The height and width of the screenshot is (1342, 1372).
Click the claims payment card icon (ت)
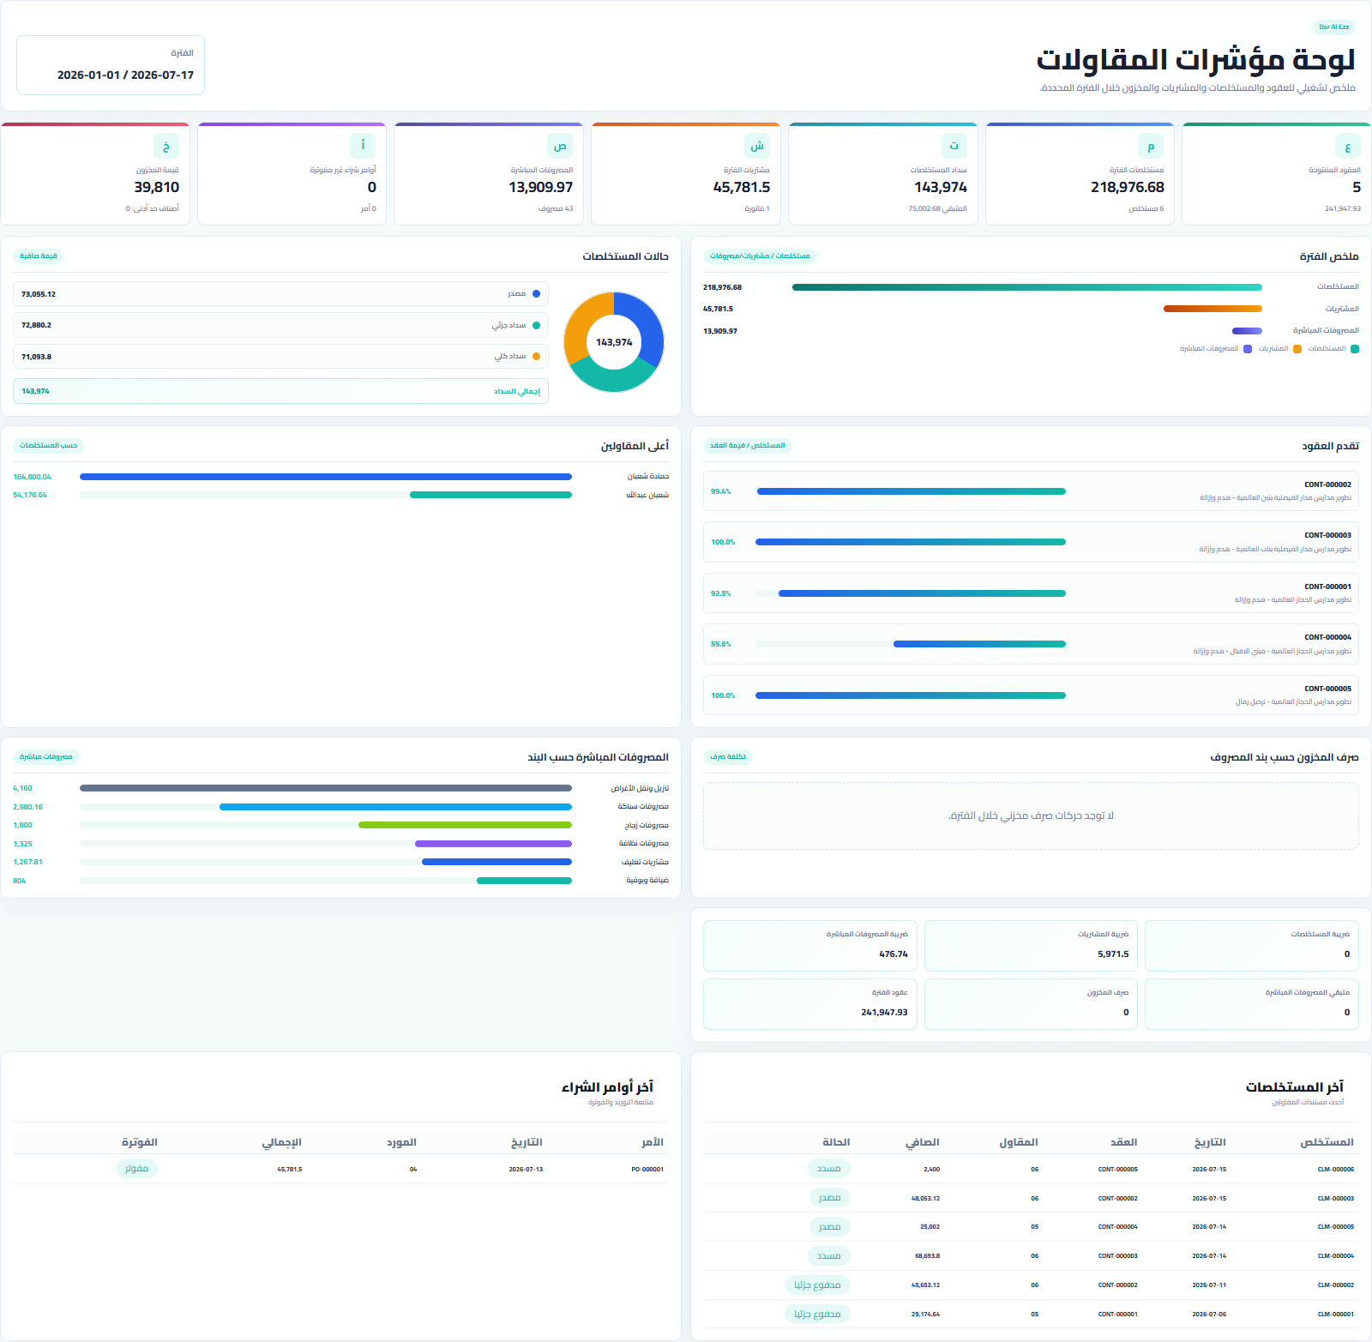[x=954, y=146]
